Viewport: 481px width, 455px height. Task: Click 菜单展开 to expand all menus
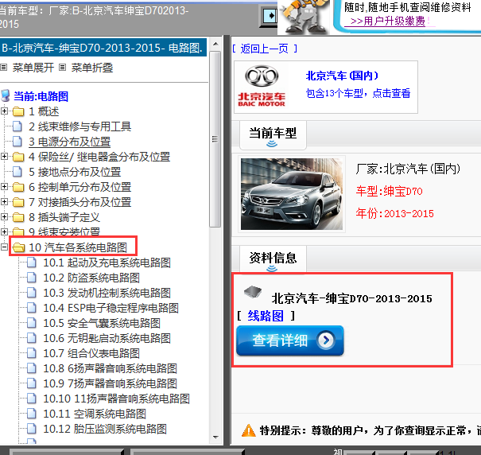tap(33, 68)
